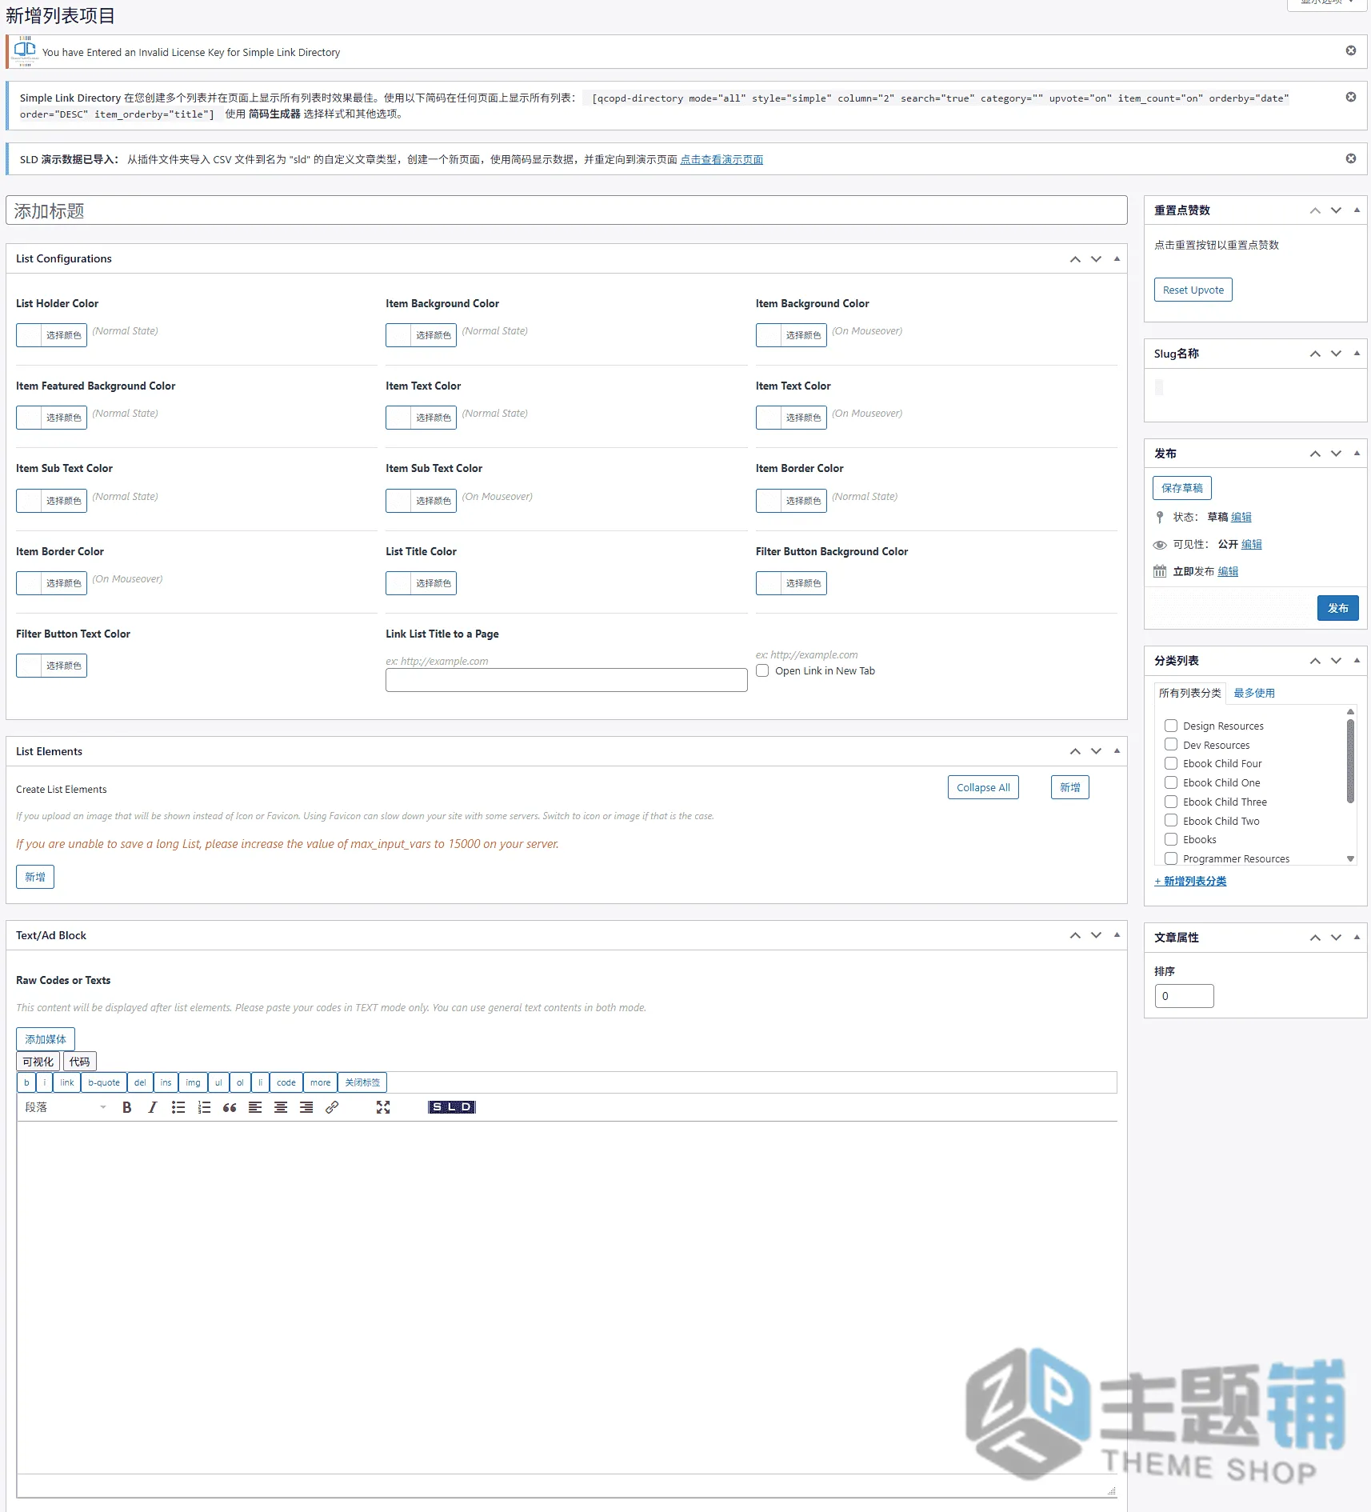Collapse the 分类列表 panel toggle
Image resolution: width=1371 pixels, height=1512 pixels.
coord(1357,660)
